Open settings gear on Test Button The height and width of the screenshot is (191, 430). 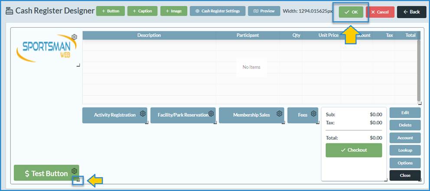coord(74,171)
